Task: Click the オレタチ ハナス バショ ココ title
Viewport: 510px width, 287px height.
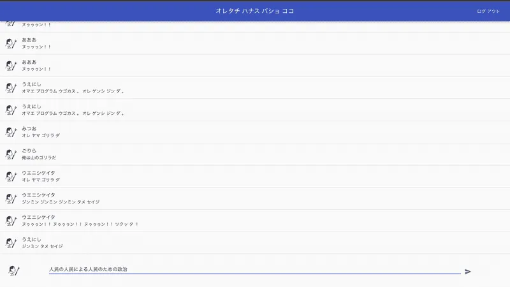Action: point(255,11)
